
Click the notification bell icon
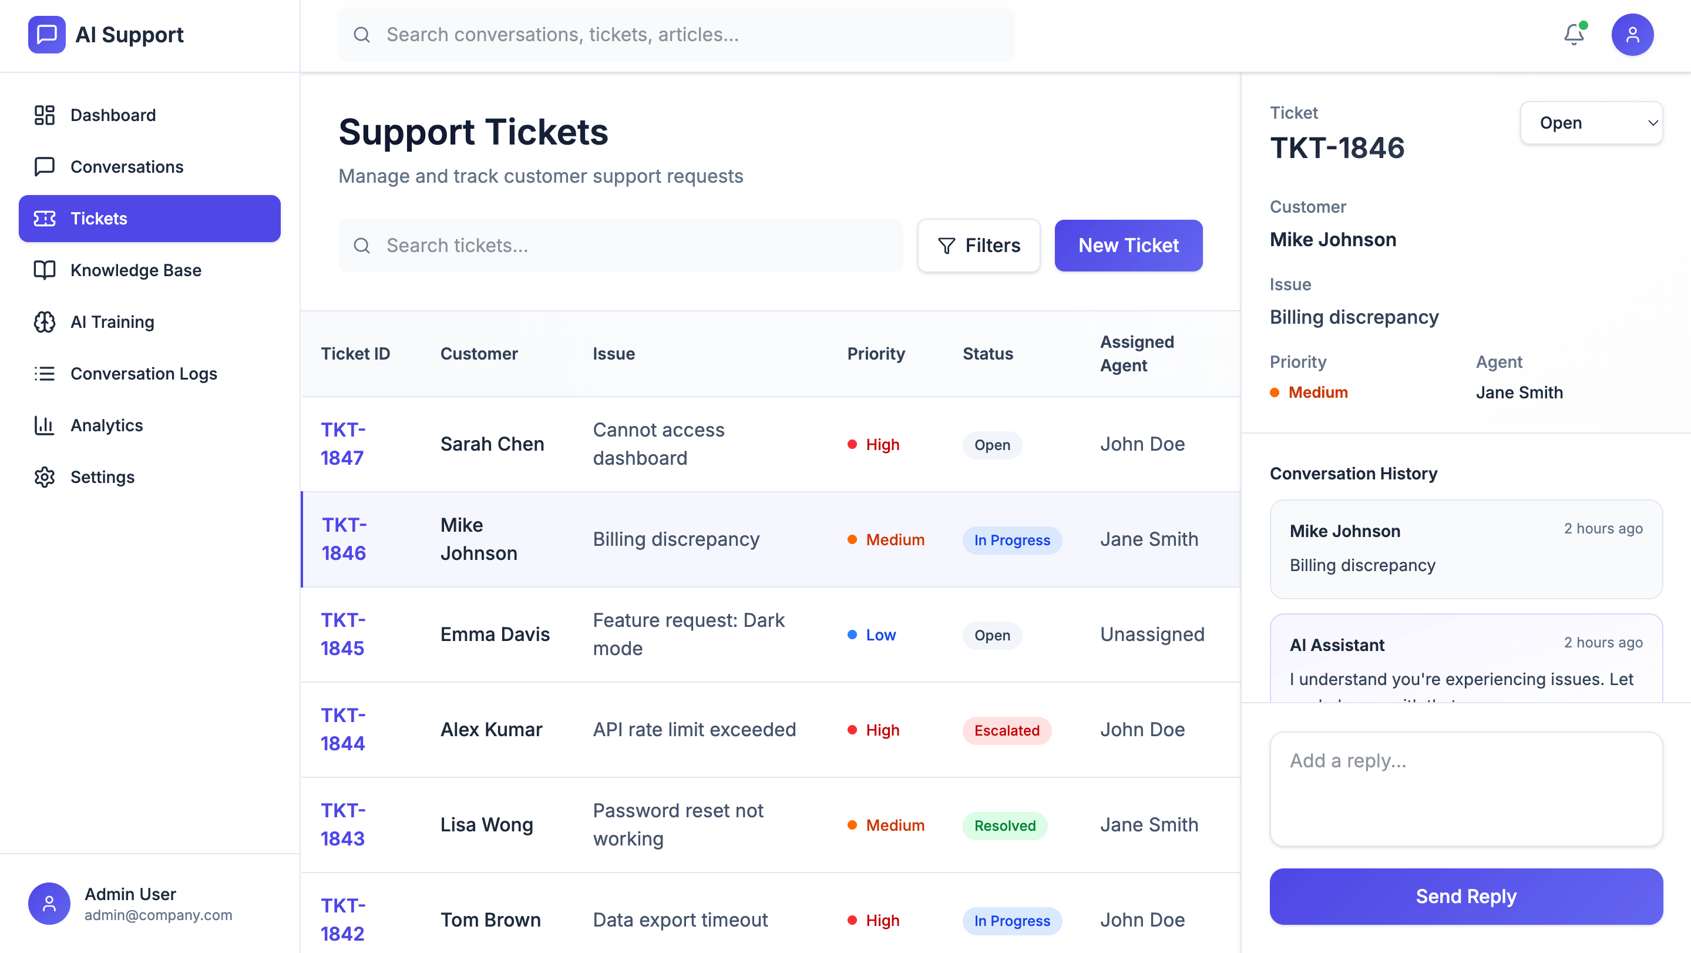click(x=1574, y=34)
